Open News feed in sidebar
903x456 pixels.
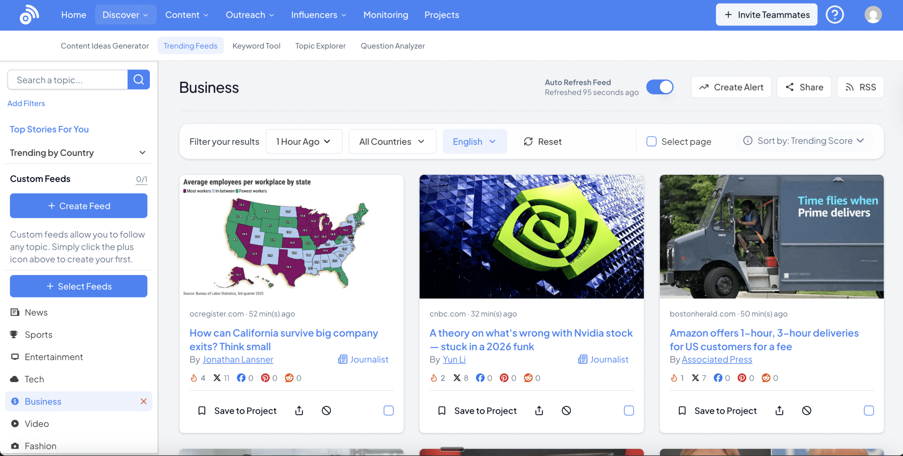click(79, 312)
